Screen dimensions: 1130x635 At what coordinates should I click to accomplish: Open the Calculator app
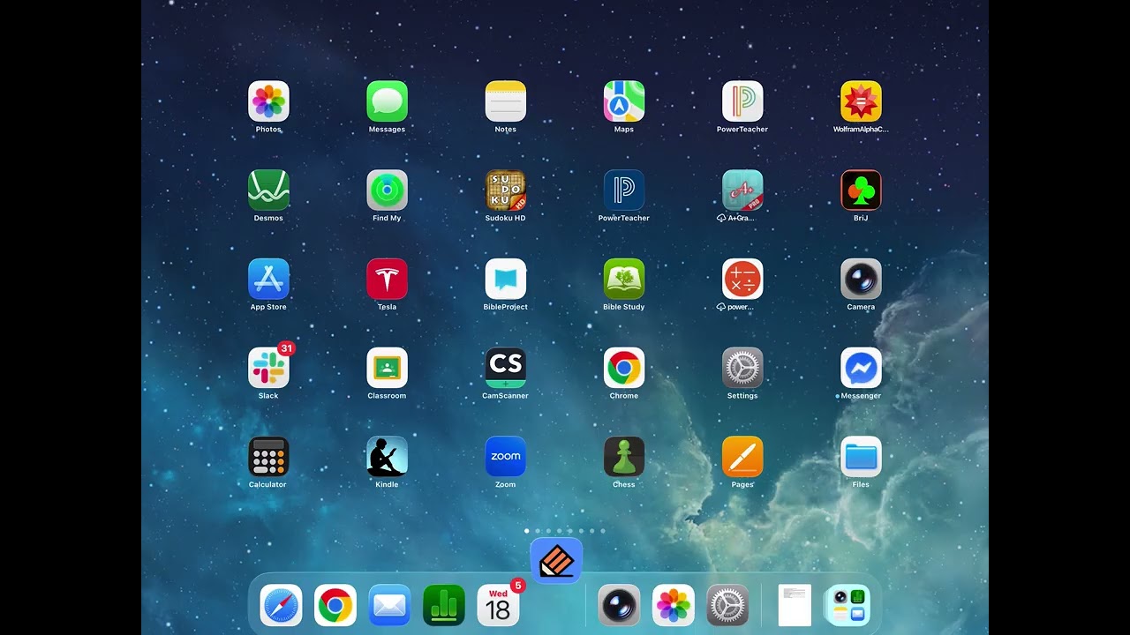pos(268,457)
